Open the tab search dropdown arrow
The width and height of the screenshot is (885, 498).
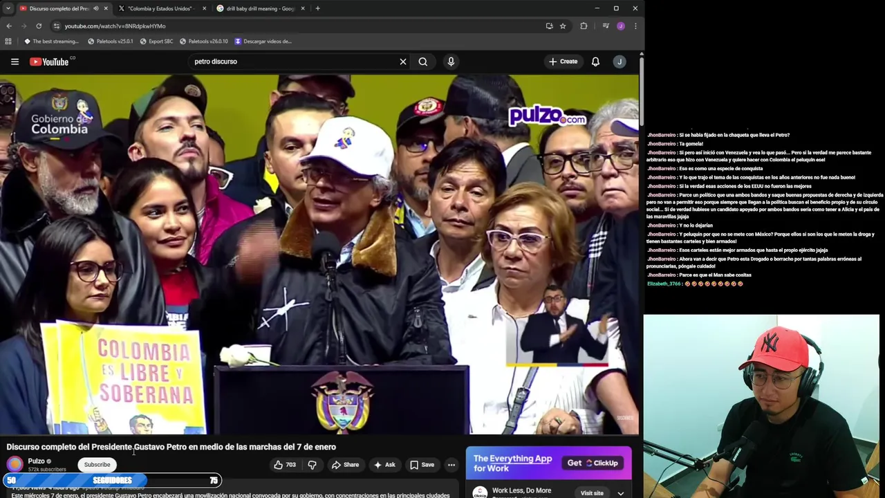click(x=8, y=8)
